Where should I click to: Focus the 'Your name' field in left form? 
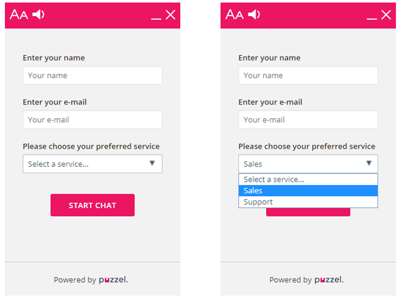pyautogui.click(x=92, y=76)
